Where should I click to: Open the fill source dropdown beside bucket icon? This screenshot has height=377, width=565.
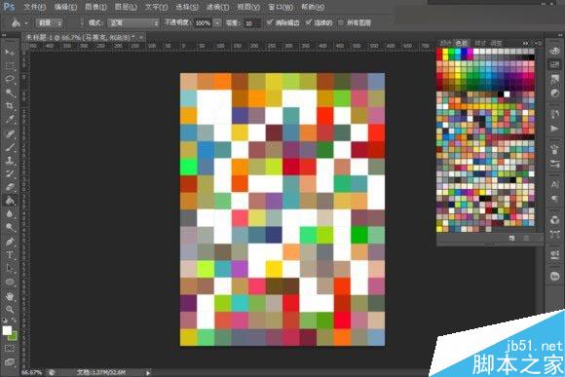(x=49, y=23)
